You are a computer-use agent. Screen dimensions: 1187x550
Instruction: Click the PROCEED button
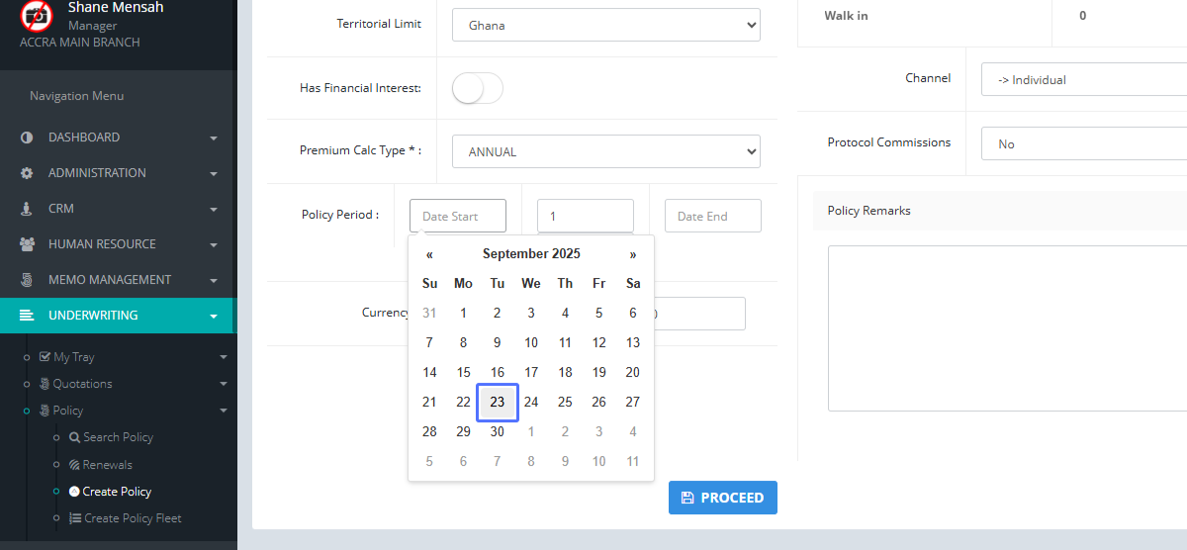pos(723,498)
